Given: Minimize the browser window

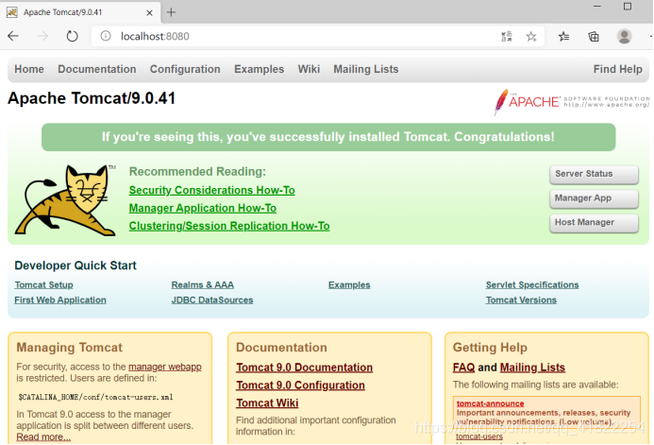Looking at the screenshot, I should click(597, 7).
